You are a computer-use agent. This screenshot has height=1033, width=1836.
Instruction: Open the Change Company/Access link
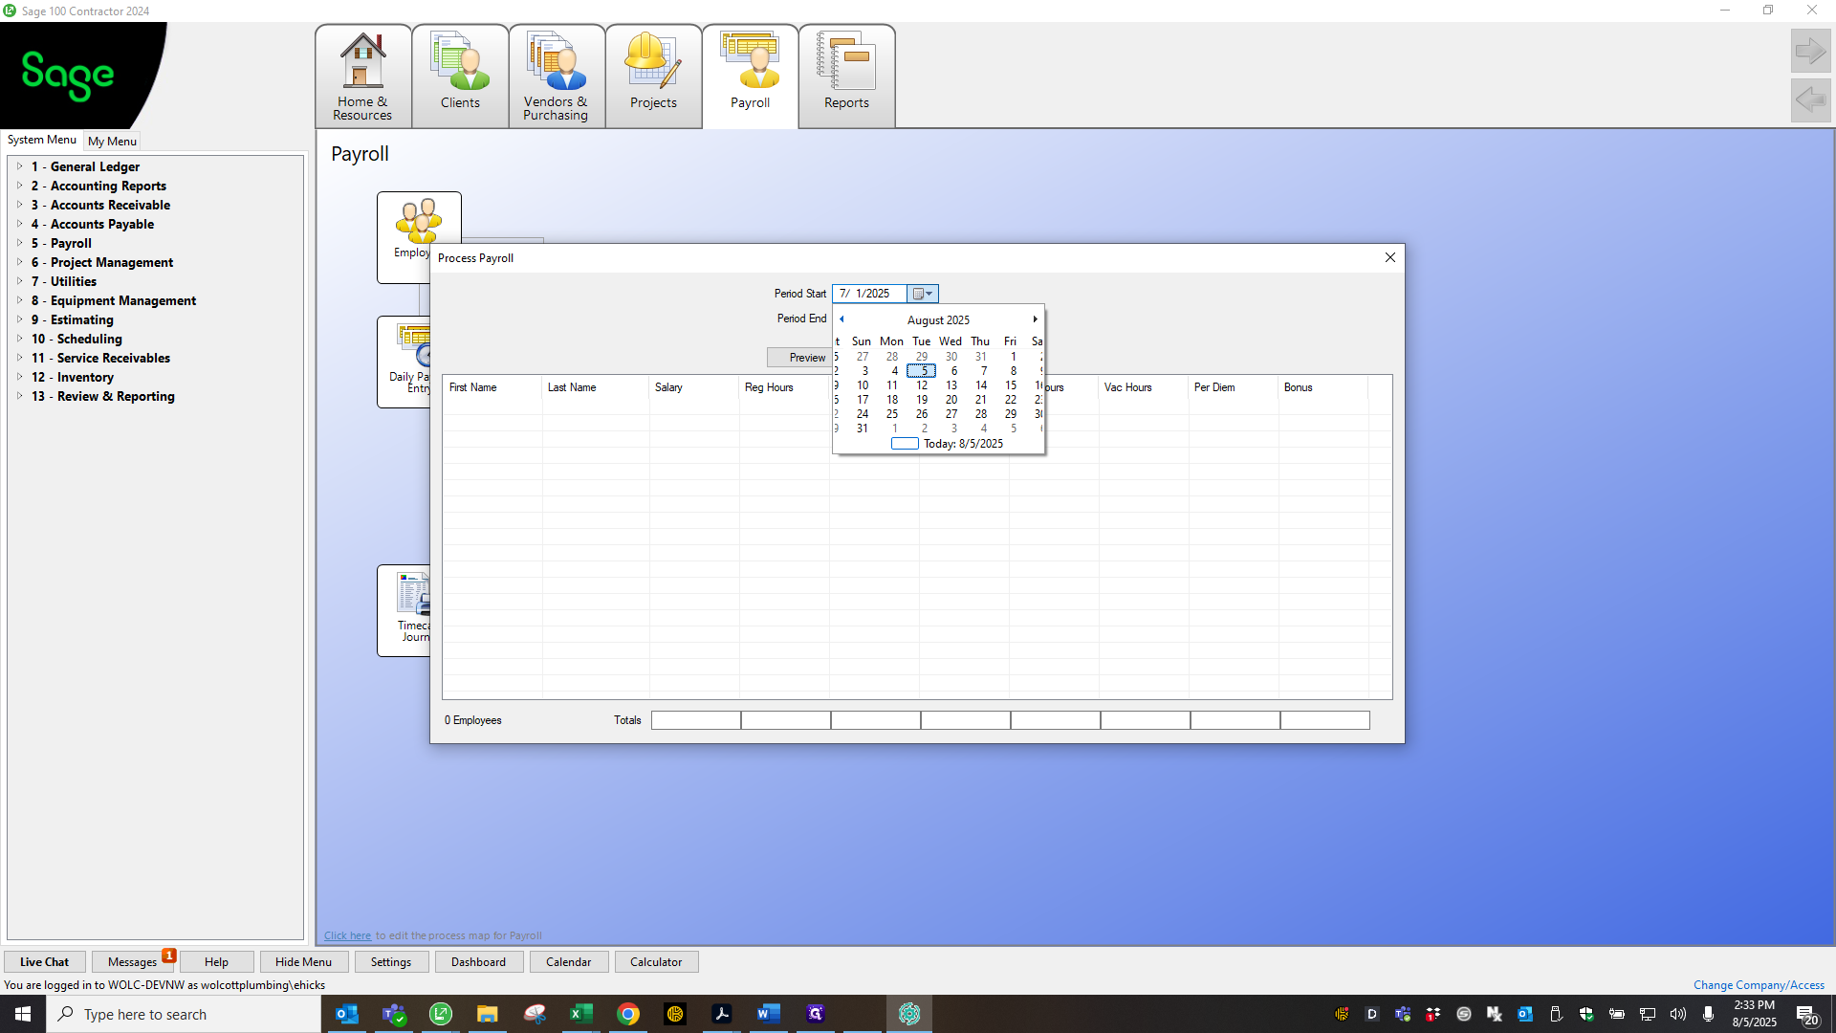click(x=1759, y=985)
